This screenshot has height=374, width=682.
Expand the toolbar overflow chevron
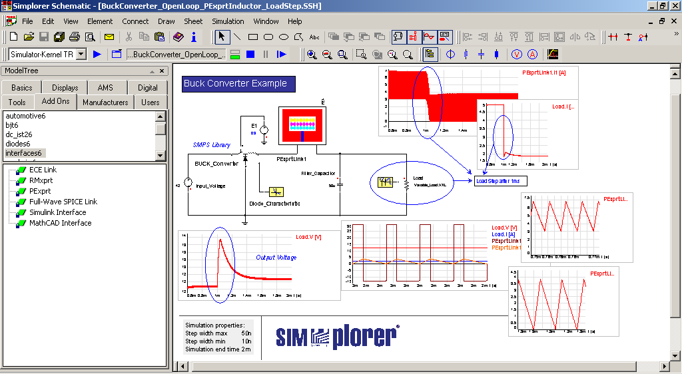(x=676, y=33)
